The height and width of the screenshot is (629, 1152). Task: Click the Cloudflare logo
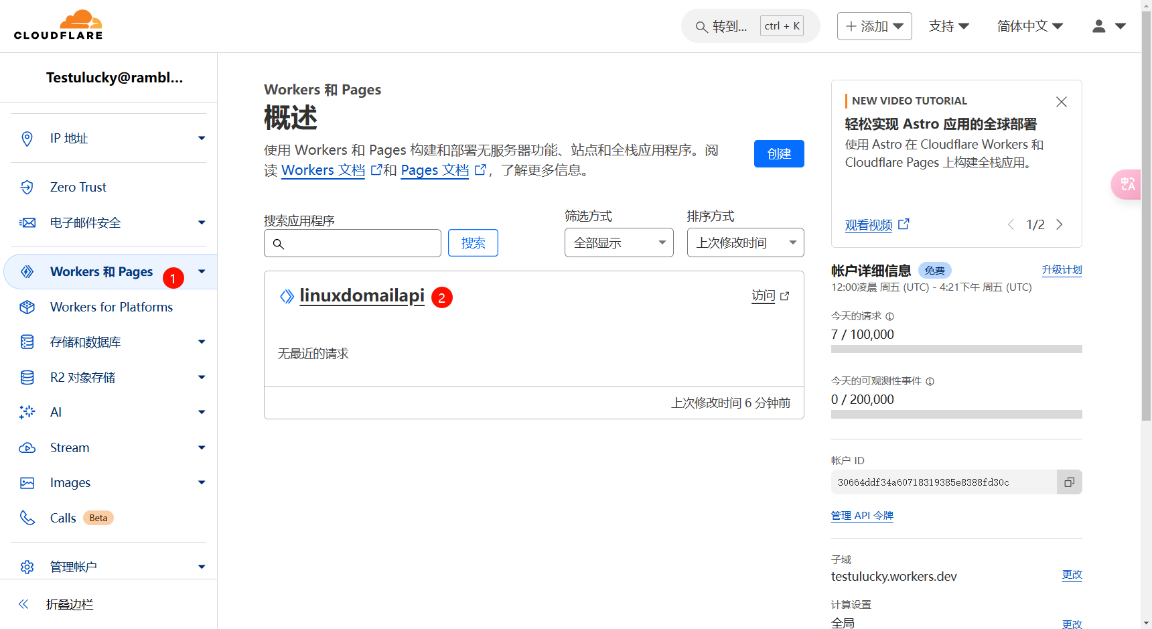click(58, 25)
